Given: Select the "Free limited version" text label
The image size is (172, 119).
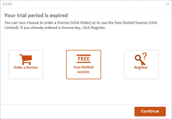Looking at the screenshot, I should point(83,69).
